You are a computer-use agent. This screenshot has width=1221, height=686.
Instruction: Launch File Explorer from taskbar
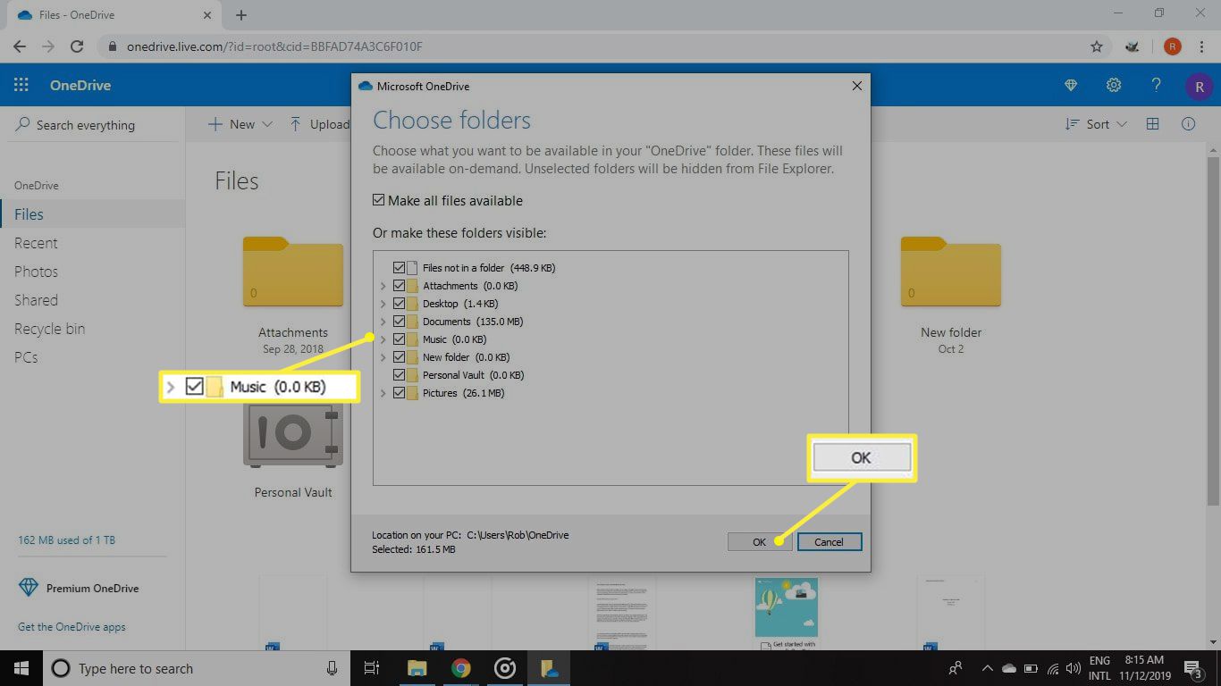(x=417, y=668)
